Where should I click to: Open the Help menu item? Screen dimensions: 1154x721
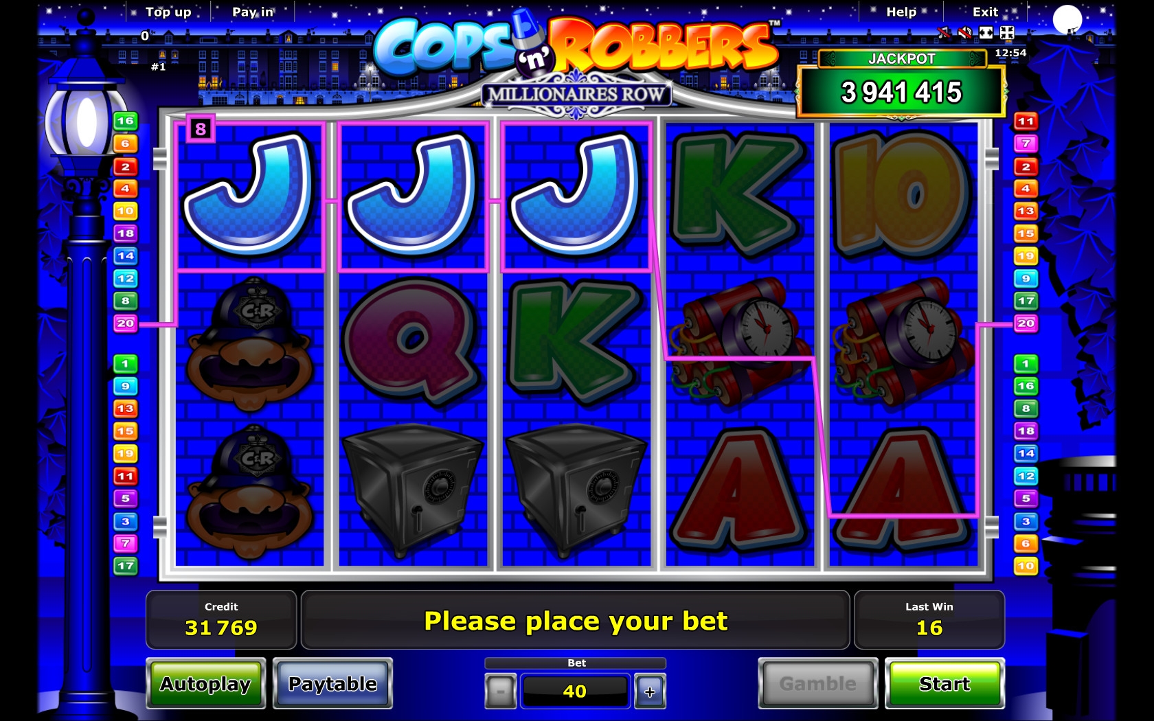(x=901, y=12)
